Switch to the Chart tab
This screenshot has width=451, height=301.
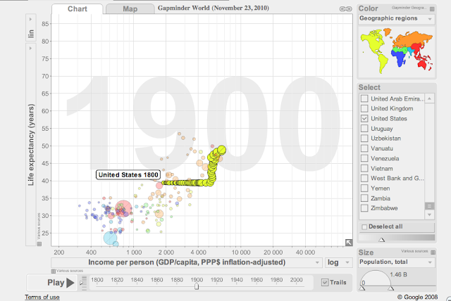coord(77,9)
